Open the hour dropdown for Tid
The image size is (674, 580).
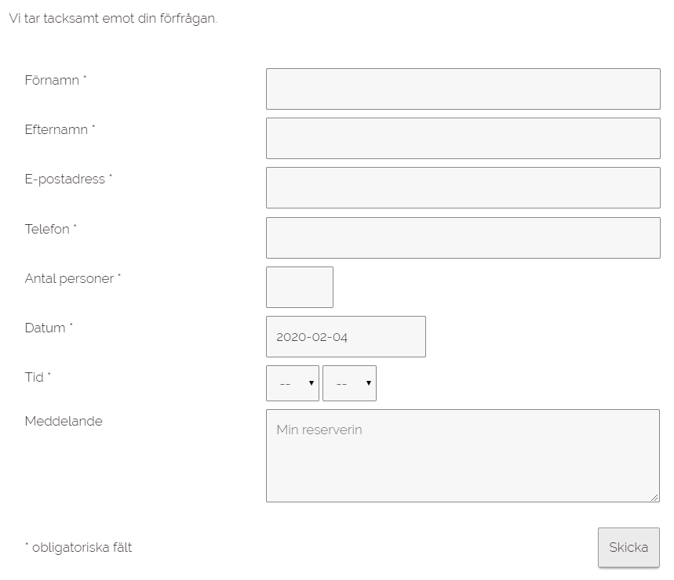[293, 383]
